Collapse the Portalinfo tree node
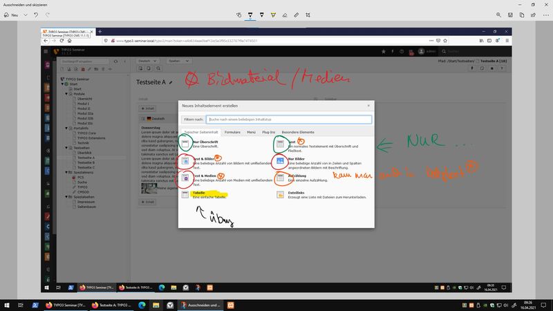 pyautogui.click(x=66, y=129)
